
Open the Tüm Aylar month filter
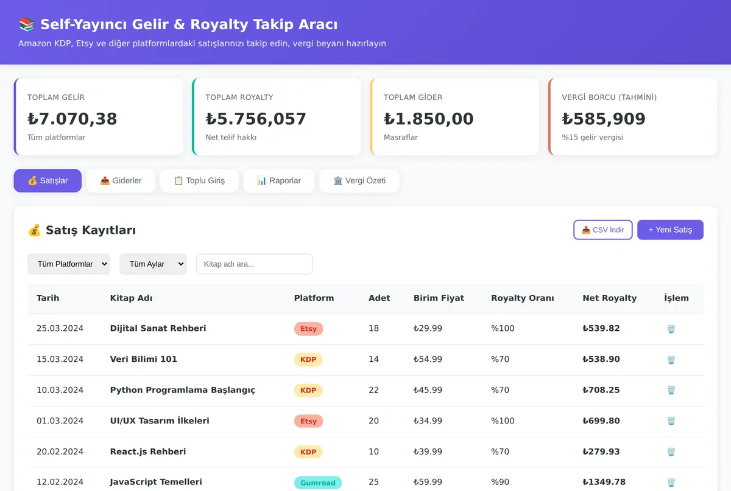point(153,264)
